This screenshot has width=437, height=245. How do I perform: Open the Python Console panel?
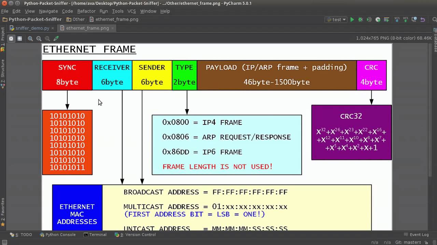coord(57,235)
